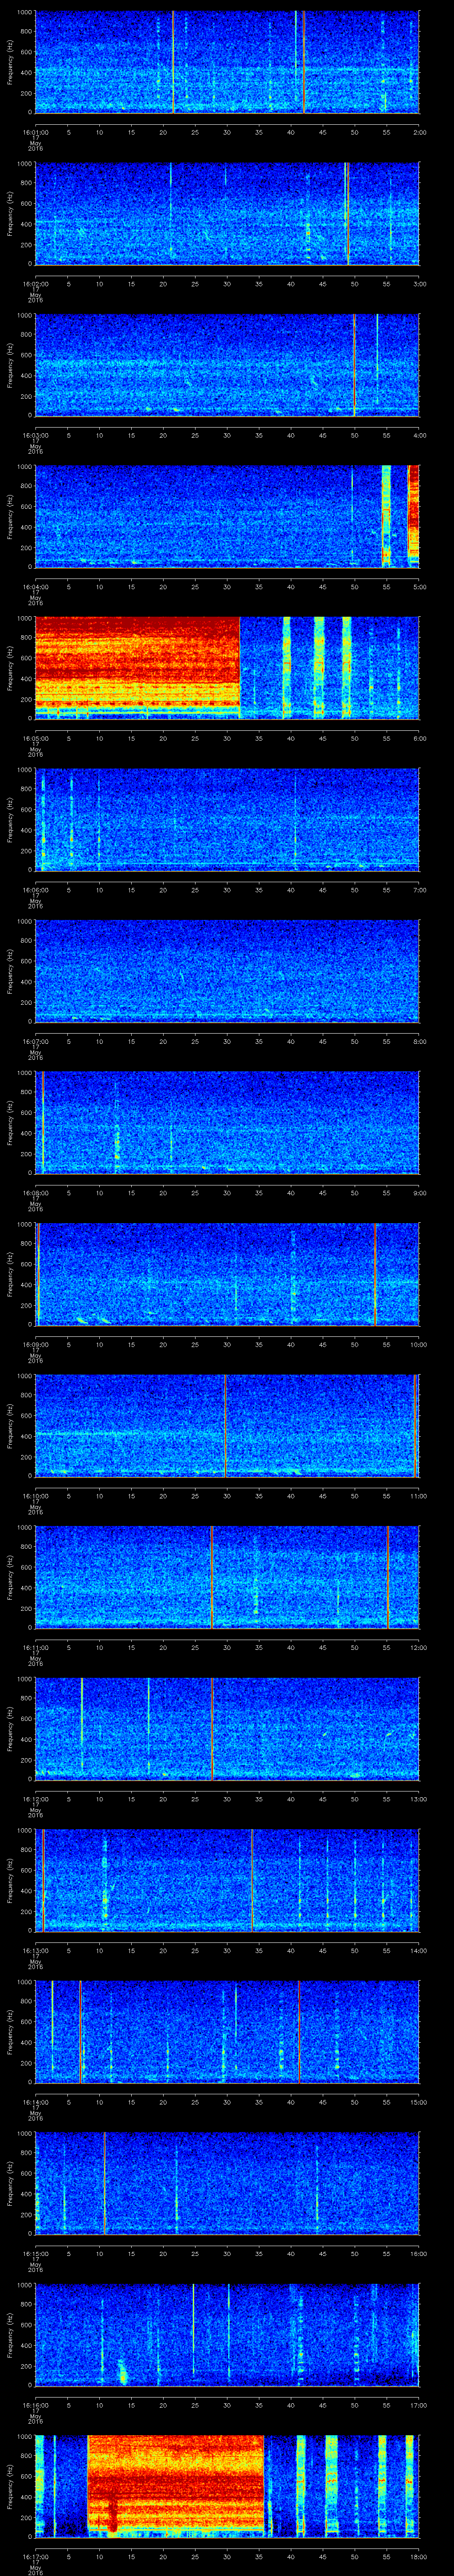Image resolution: width=454 pixels, height=2576 pixels.
Task: Select the spectrogram panel starting at 16:05:00
Action: tap(227, 668)
